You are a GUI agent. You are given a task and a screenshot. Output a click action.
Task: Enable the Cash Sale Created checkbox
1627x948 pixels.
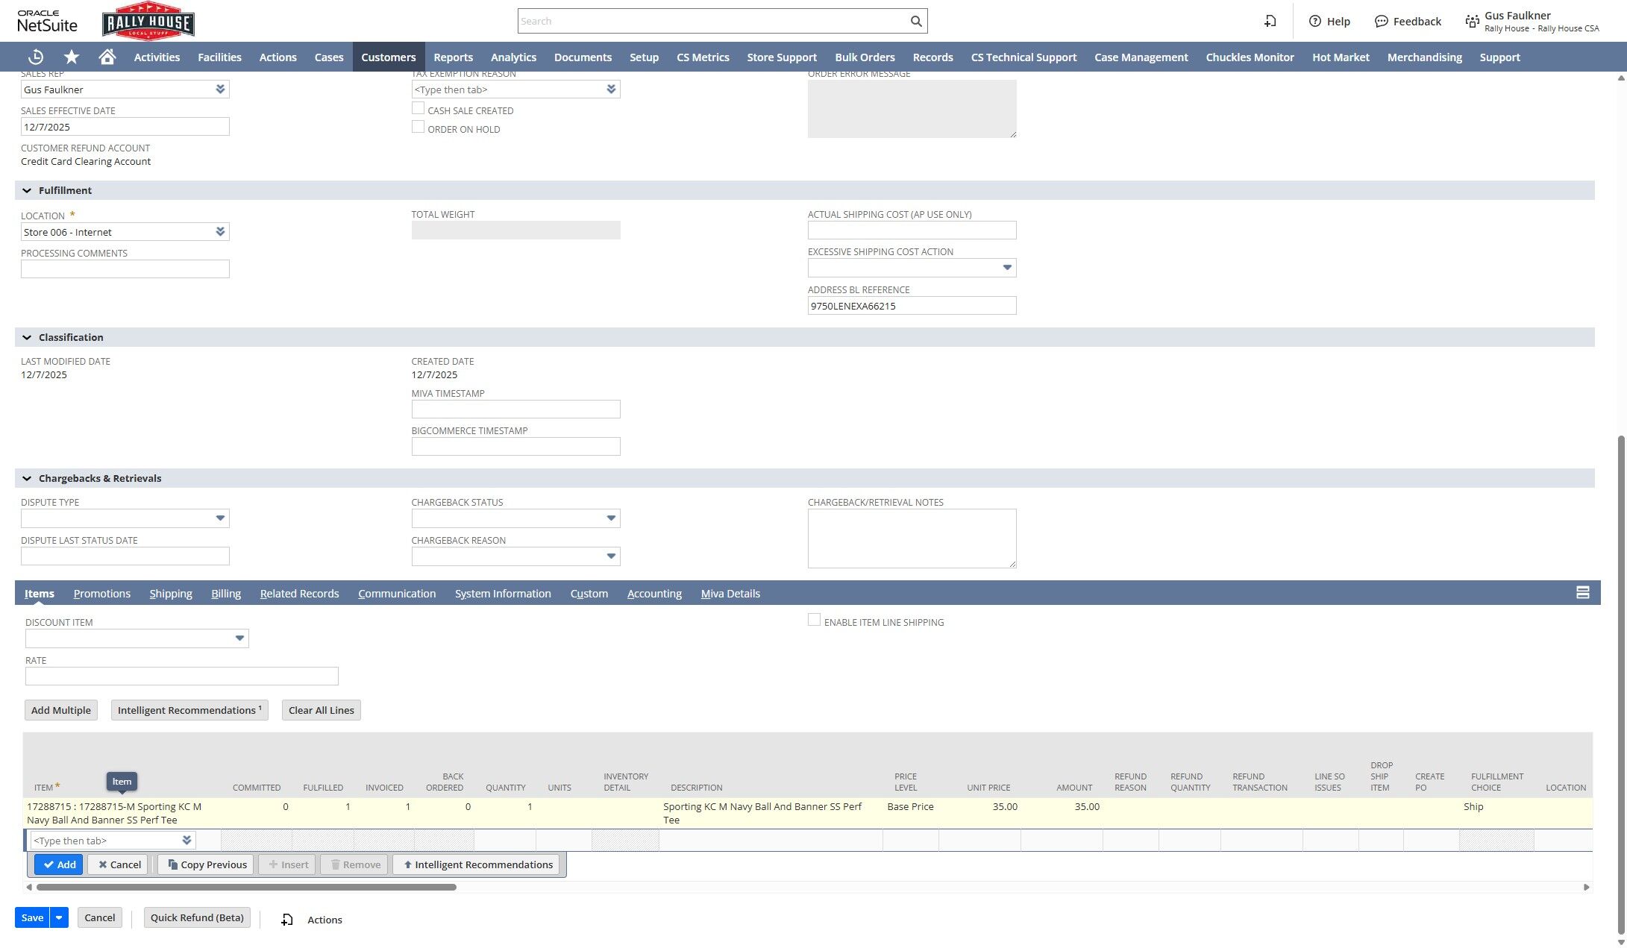(418, 109)
